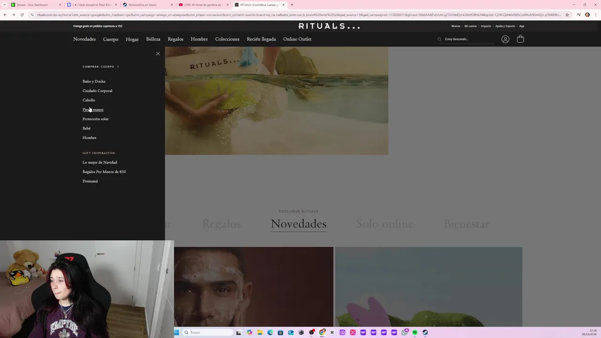601x338 pixels.
Task: Select the Bienestar explore tab
Action: 467,224
